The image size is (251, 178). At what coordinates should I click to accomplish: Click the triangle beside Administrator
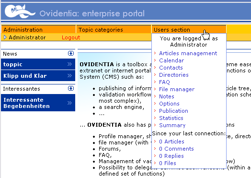5,37
